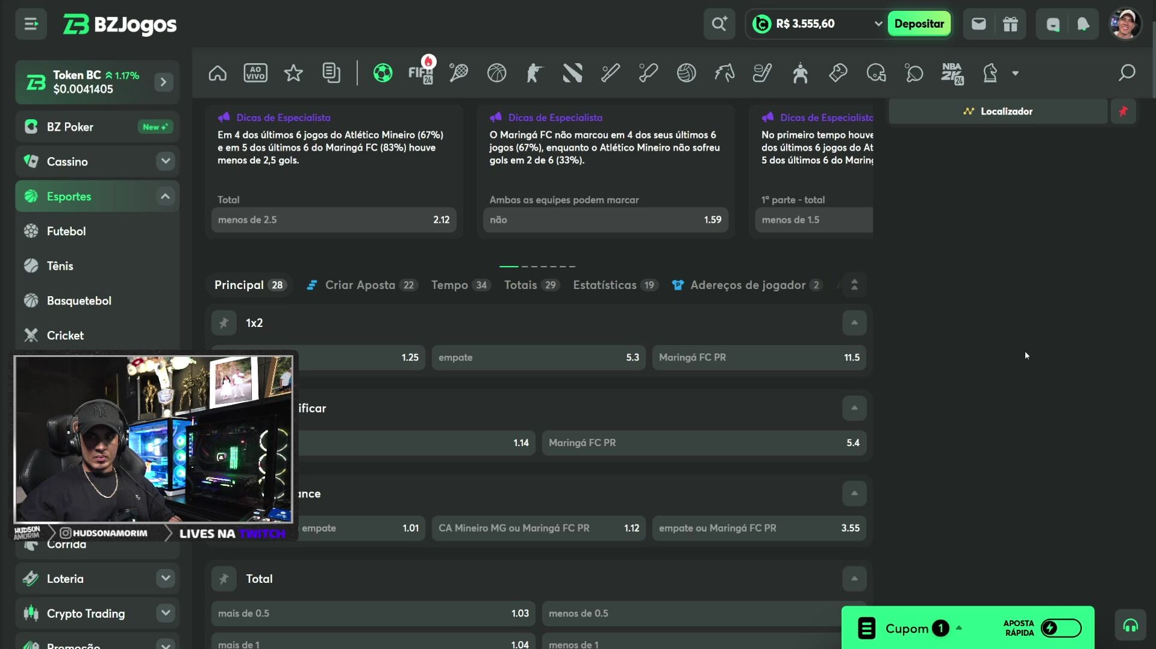Select 'empate ou Maringá FC PR' 3.55

coord(759,528)
